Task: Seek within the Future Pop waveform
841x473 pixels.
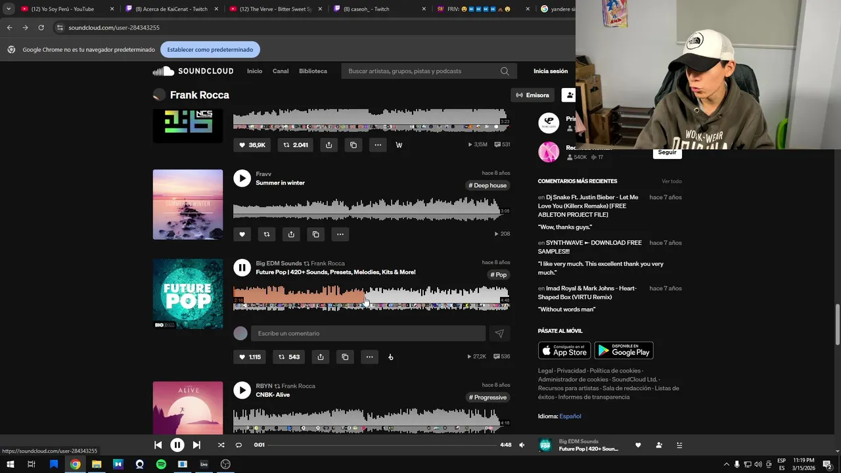Action: click(371, 298)
